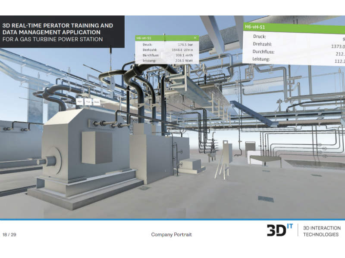Click the leftmost white tag above the generator
This screenshot has height=258, width=345.
[80, 102]
